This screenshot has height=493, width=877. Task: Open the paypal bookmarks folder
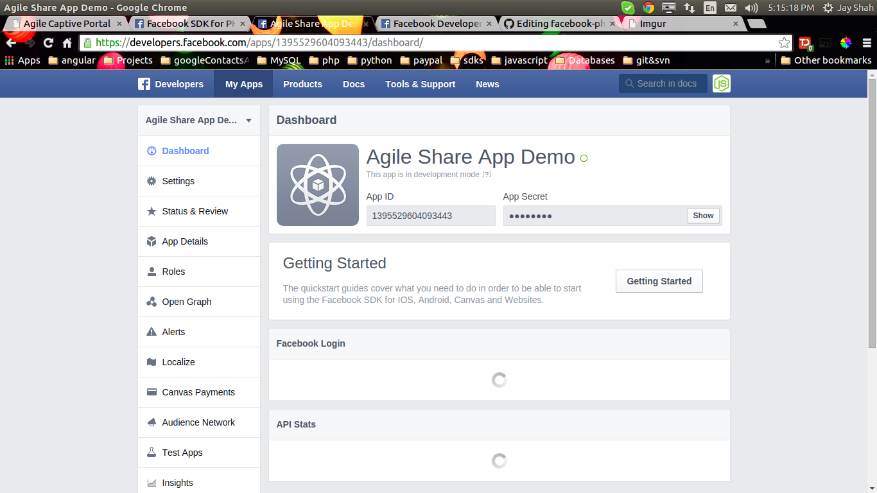[421, 60]
